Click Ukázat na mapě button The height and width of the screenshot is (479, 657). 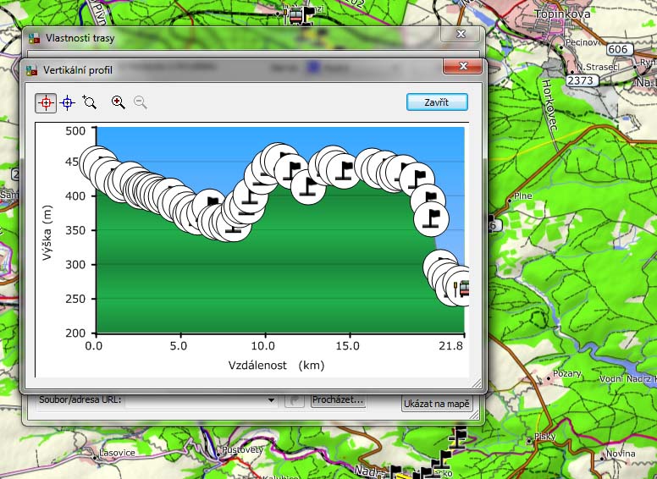click(x=437, y=405)
